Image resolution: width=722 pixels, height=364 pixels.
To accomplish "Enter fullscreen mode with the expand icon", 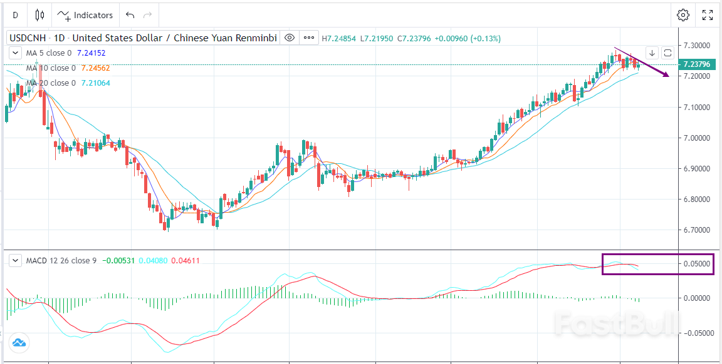I will (x=708, y=15).
